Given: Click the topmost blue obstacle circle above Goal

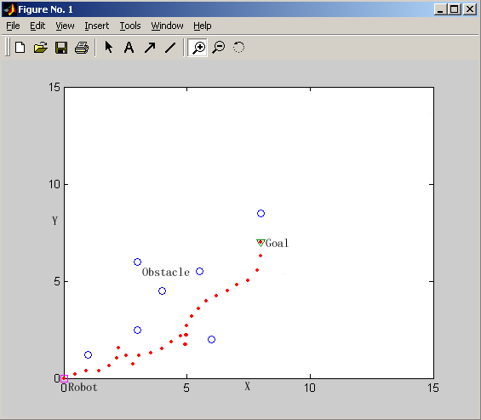Looking at the screenshot, I should tap(261, 213).
